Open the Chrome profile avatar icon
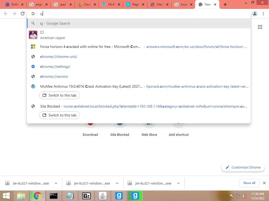269x201 pixels. [x=255, y=14]
